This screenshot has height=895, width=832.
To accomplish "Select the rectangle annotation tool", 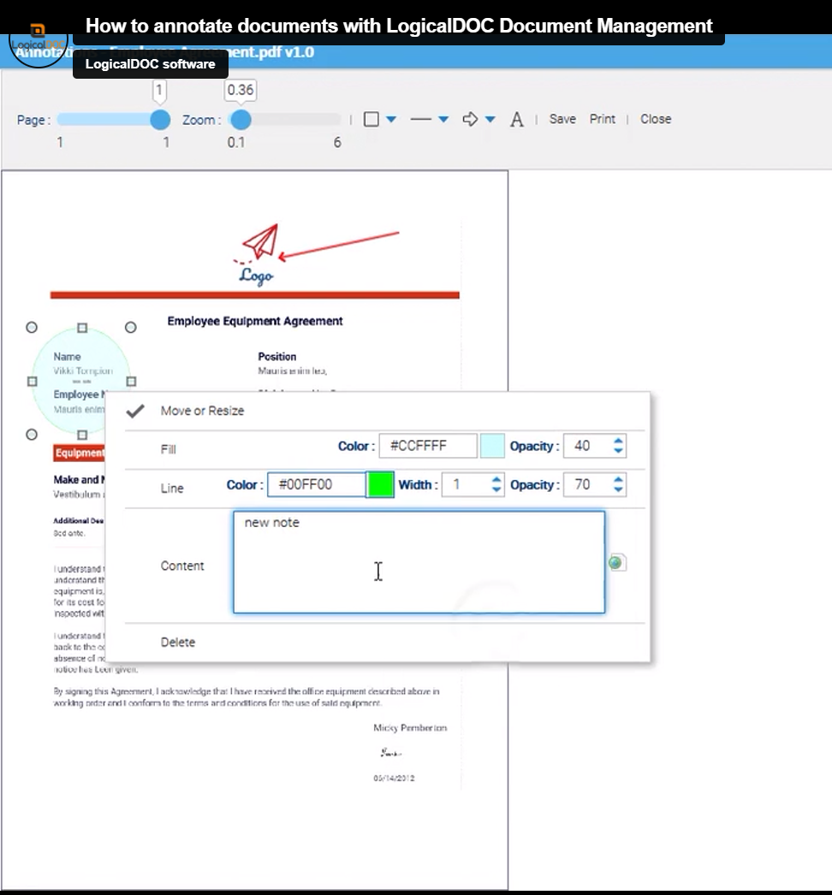I will 370,119.
